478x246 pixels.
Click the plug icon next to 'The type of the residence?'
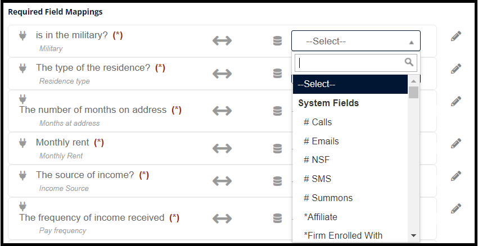(x=22, y=68)
